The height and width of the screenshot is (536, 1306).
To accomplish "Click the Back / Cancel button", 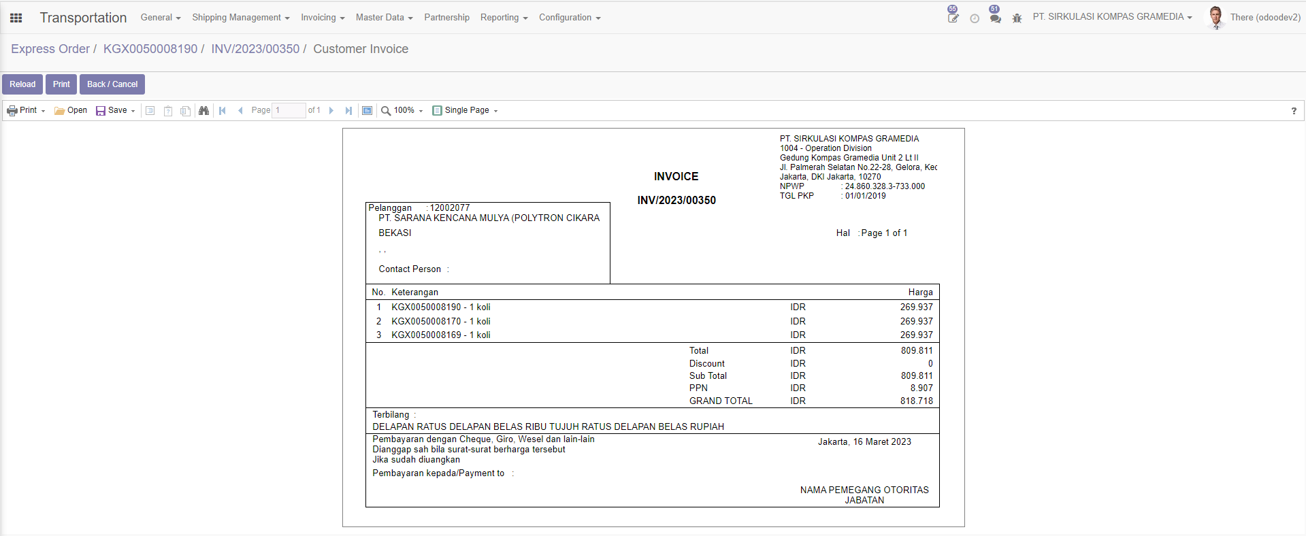I will click(x=112, y=84).
